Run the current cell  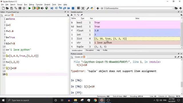pyautogui.click(x=34, y=8)
